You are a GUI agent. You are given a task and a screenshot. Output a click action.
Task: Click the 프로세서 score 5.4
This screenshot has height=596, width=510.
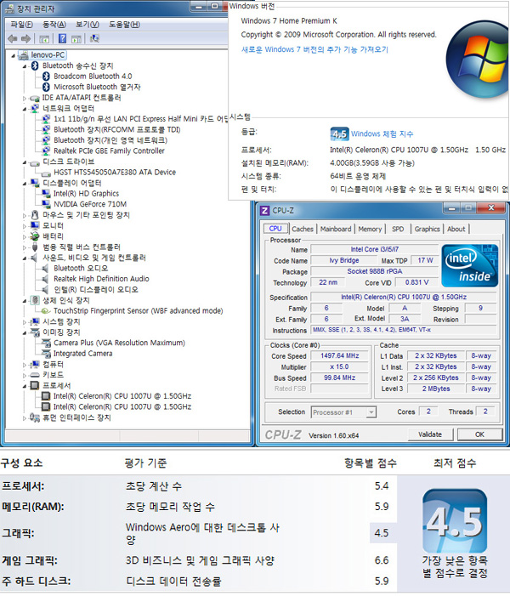click(x=382, y=485)
